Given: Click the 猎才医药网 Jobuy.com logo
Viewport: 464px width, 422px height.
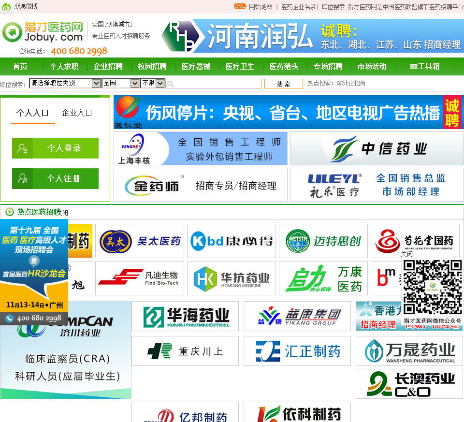Looking at the screenshot, I should coord(43,32).
